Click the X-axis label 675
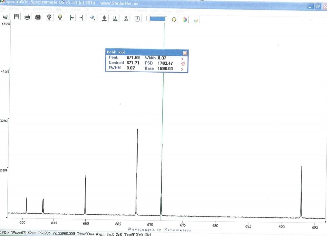This screenshot has width=327, height=236. pos(183,225)
